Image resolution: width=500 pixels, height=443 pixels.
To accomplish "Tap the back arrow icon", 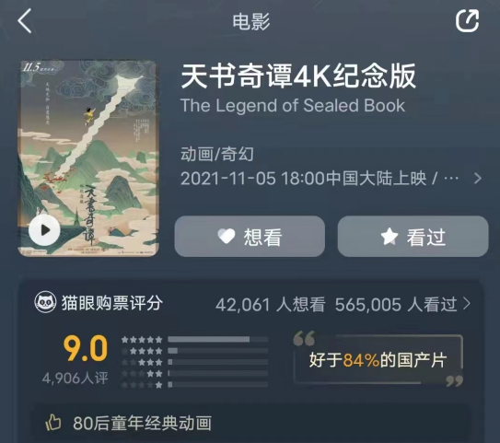I will pos(25,21).
